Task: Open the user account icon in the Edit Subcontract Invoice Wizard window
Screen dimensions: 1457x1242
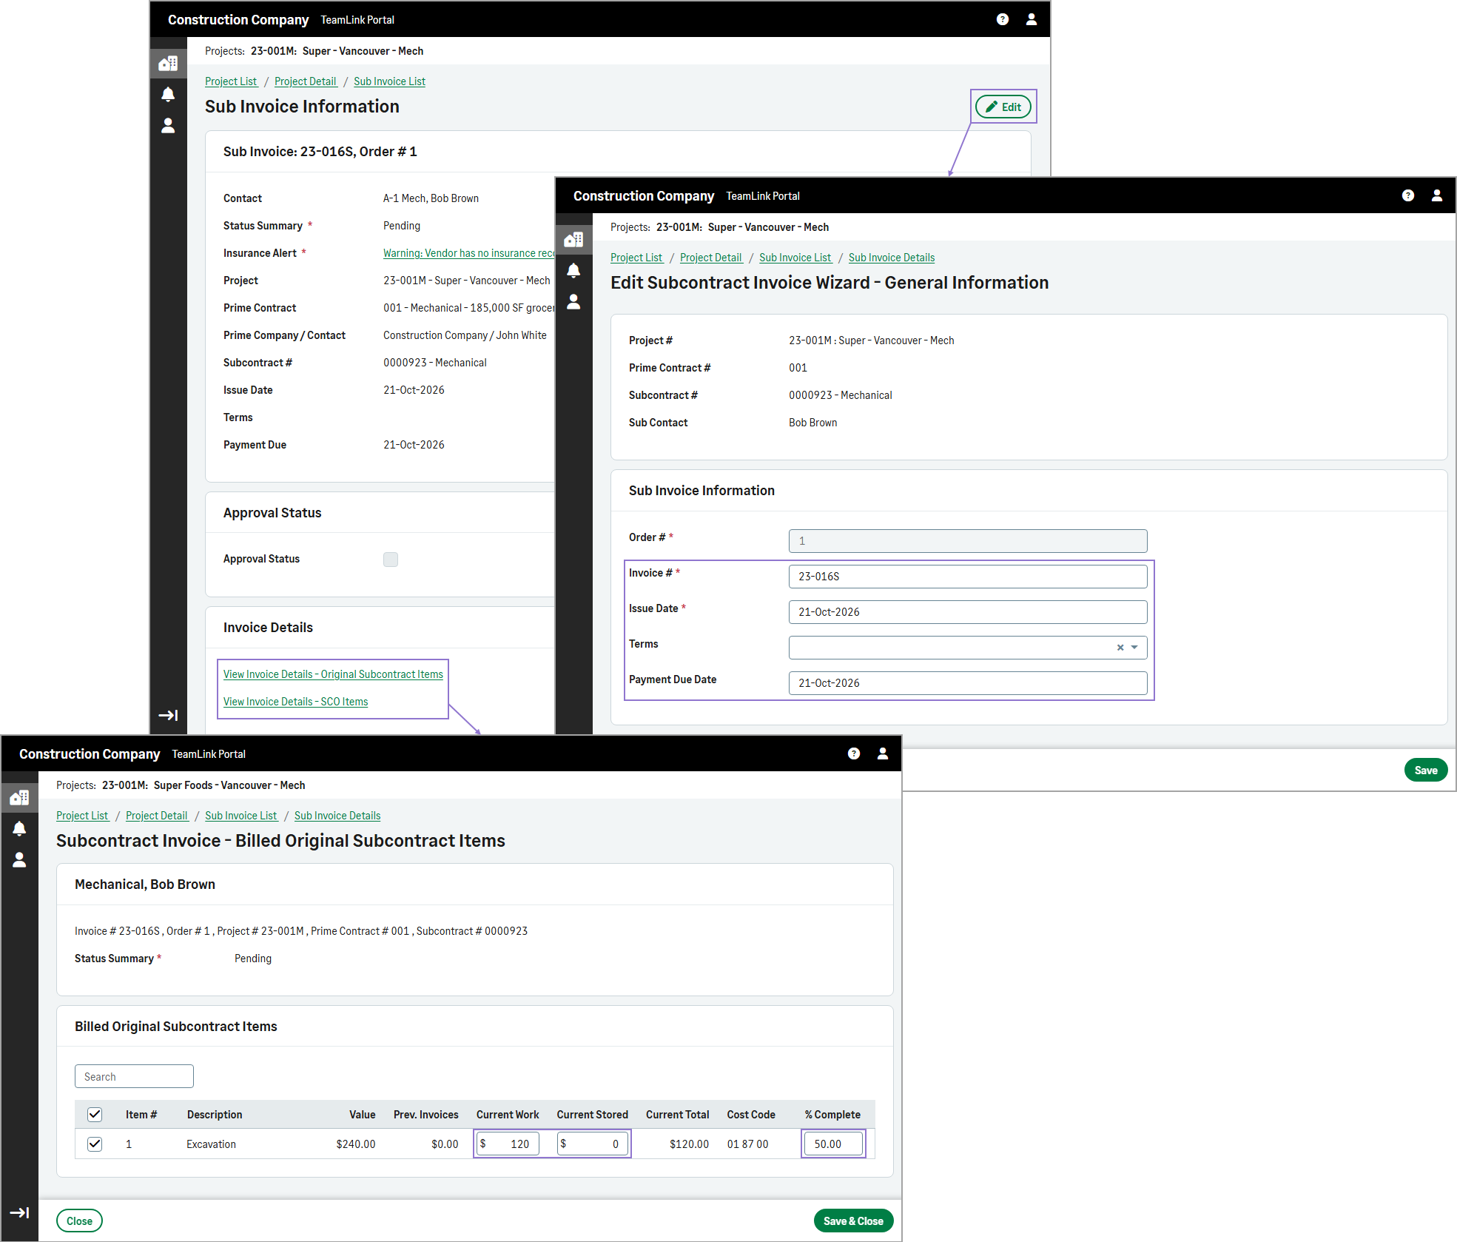Action: click(1437, 195)
